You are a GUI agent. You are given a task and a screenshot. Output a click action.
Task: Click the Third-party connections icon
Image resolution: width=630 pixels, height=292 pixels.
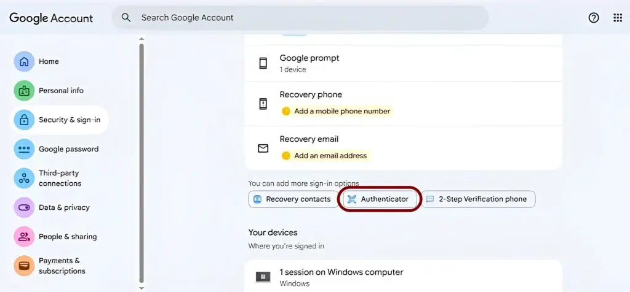click(24, 179)
